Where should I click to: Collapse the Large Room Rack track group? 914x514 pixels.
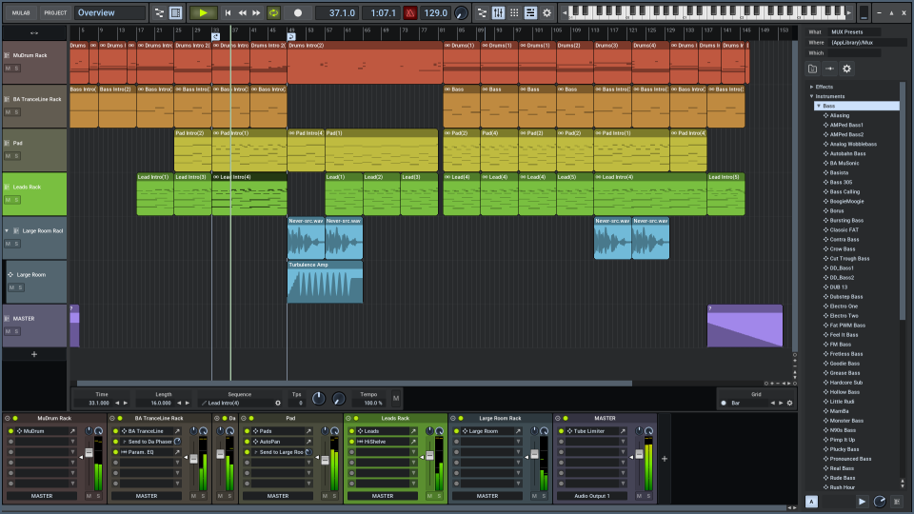point(8,230)
